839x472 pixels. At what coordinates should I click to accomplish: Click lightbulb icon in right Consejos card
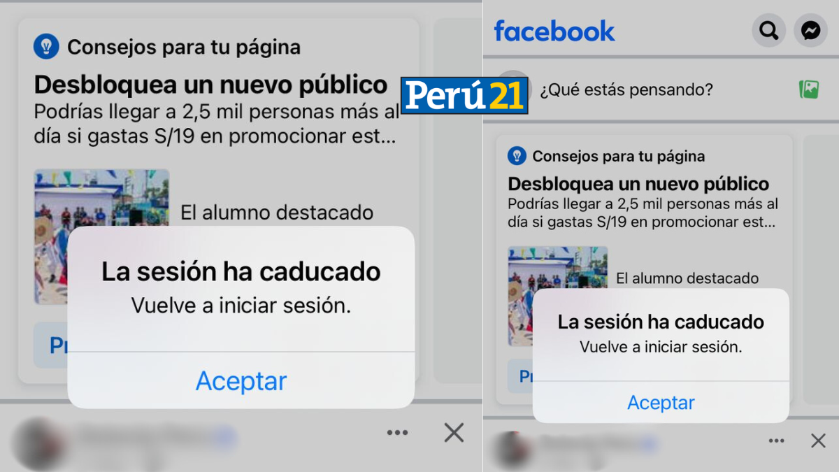(517, 156)
